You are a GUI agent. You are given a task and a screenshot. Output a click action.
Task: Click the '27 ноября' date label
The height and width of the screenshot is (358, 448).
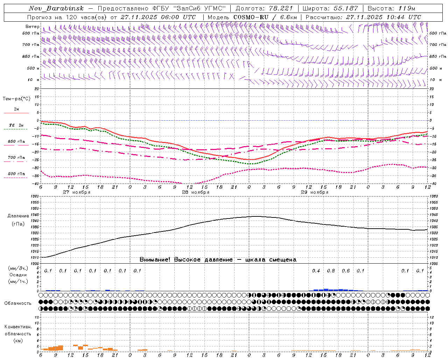coord(77,192)
